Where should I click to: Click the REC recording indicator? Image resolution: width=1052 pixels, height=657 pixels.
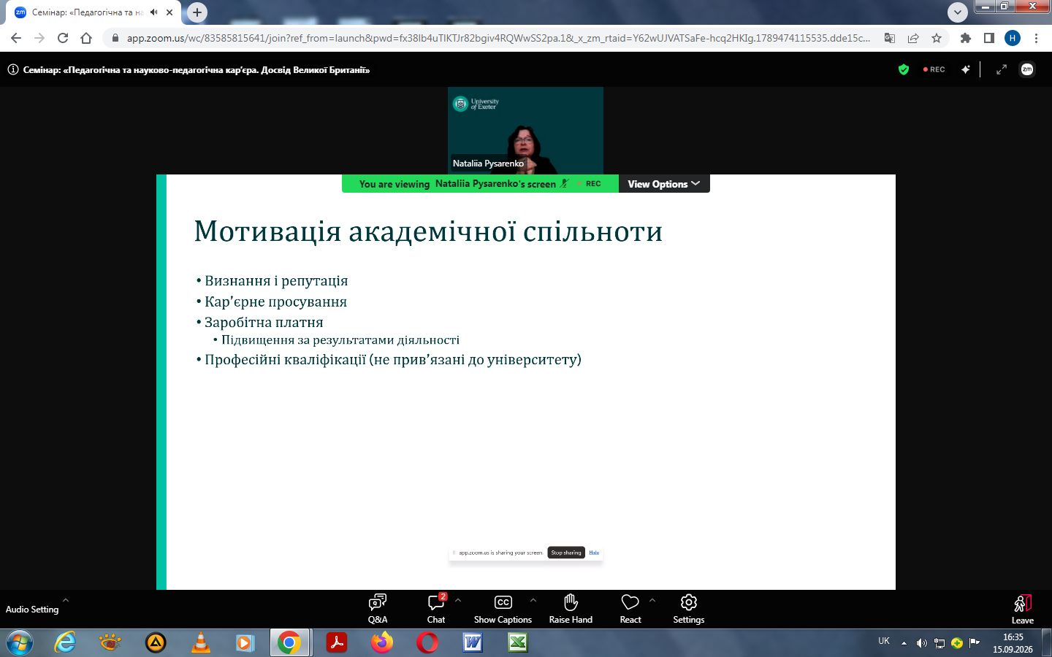(934, 69)
